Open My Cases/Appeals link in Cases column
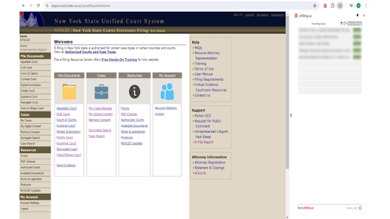 pos(101,109)
